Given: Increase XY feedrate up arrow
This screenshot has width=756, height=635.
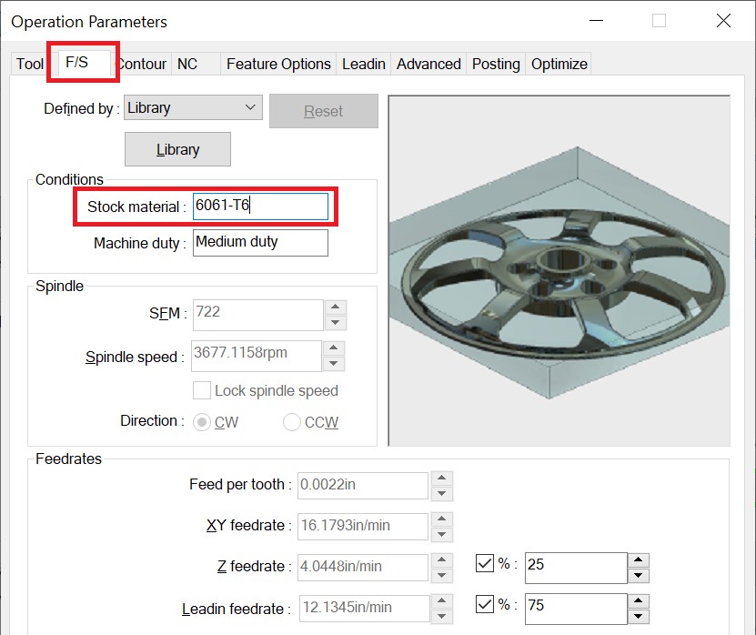Looking at the screenshot, I should coord(442,519).
